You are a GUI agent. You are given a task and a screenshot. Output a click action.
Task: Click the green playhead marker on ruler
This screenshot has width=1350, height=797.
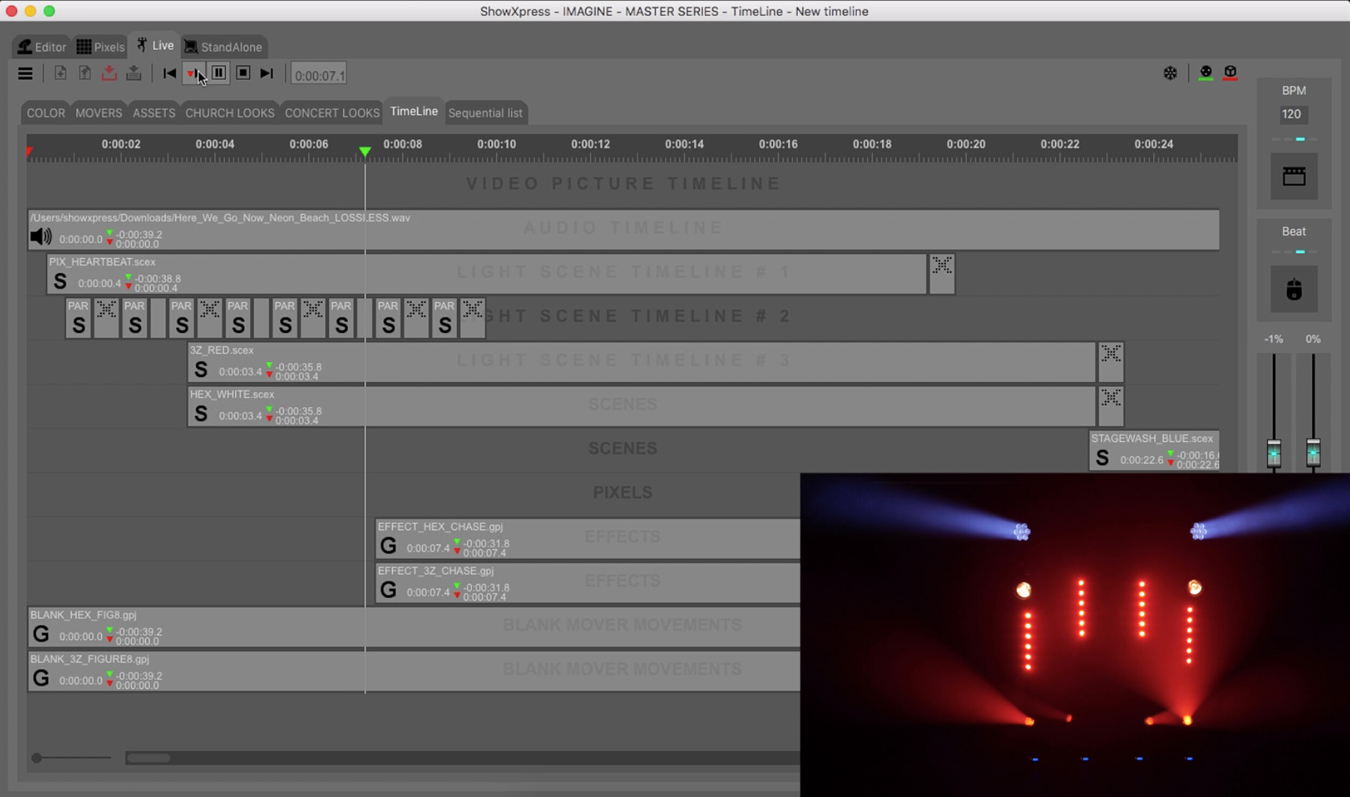(365, 151)
